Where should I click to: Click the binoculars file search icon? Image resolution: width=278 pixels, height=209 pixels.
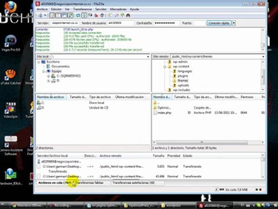point(128,15)
